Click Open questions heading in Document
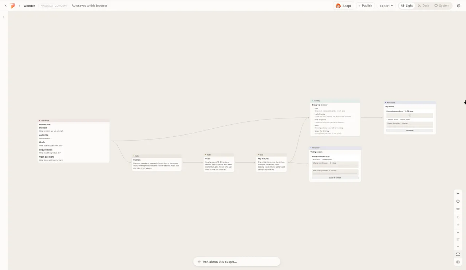Image resolution: width=466 pixels, height=270 pixels. coord(47,157)
